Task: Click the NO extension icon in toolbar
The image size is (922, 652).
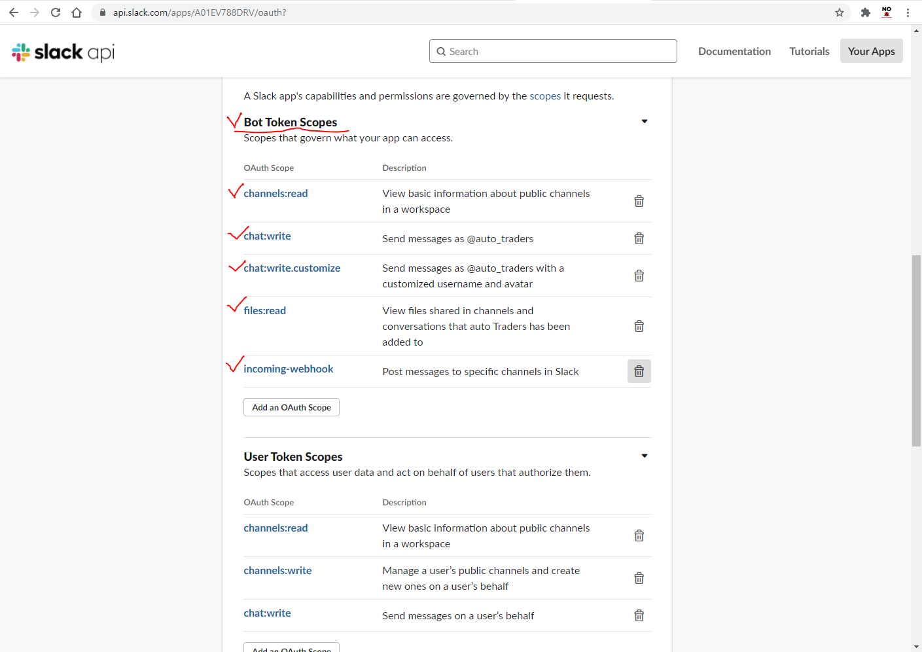Action: pos(887,12)
